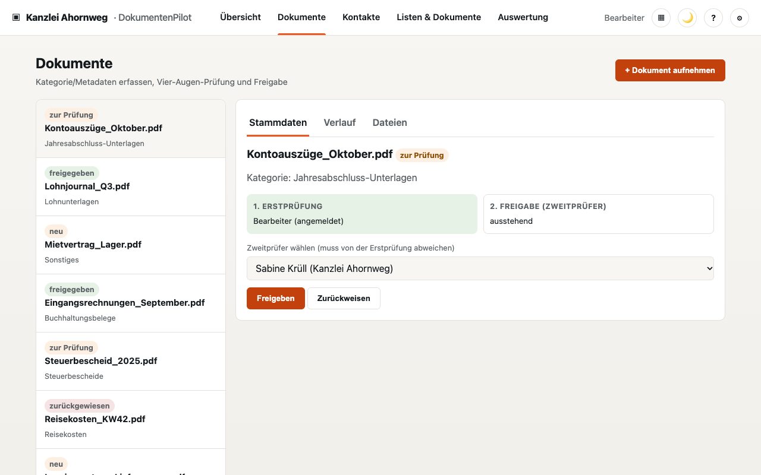Open help via the question mark icon
761x475 pixels.
pyautogui.click(x=713, y=18)
